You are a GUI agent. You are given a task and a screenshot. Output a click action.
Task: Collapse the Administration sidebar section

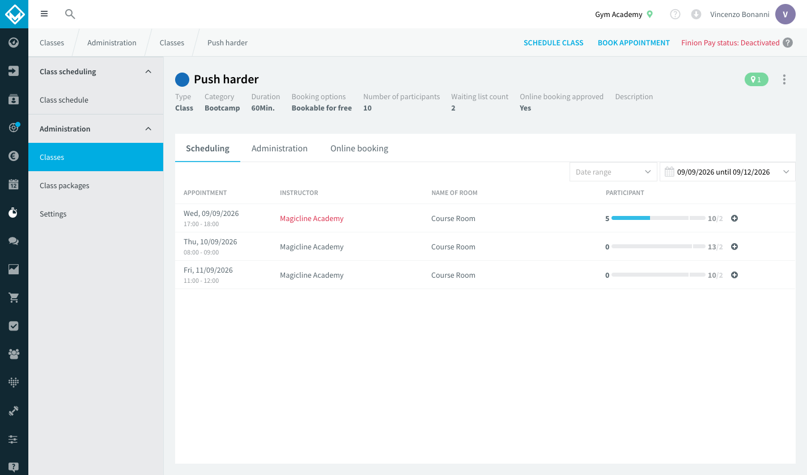point(148,129)
